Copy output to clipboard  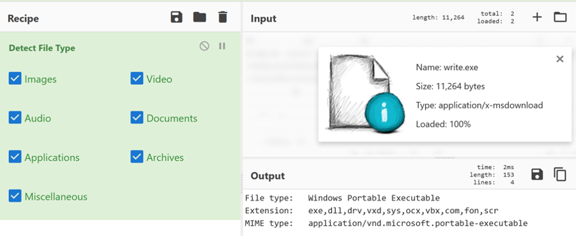pyautogui.click(x=560, y=174)
